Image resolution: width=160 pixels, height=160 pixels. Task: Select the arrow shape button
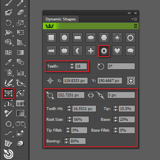[51, 51]
